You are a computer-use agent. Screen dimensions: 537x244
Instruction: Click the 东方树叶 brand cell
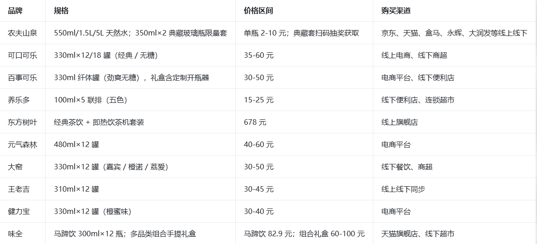23,122
